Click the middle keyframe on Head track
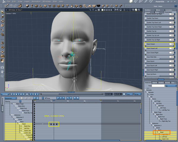The width and height of the screenshot is (178, 142). click(54, 124)
